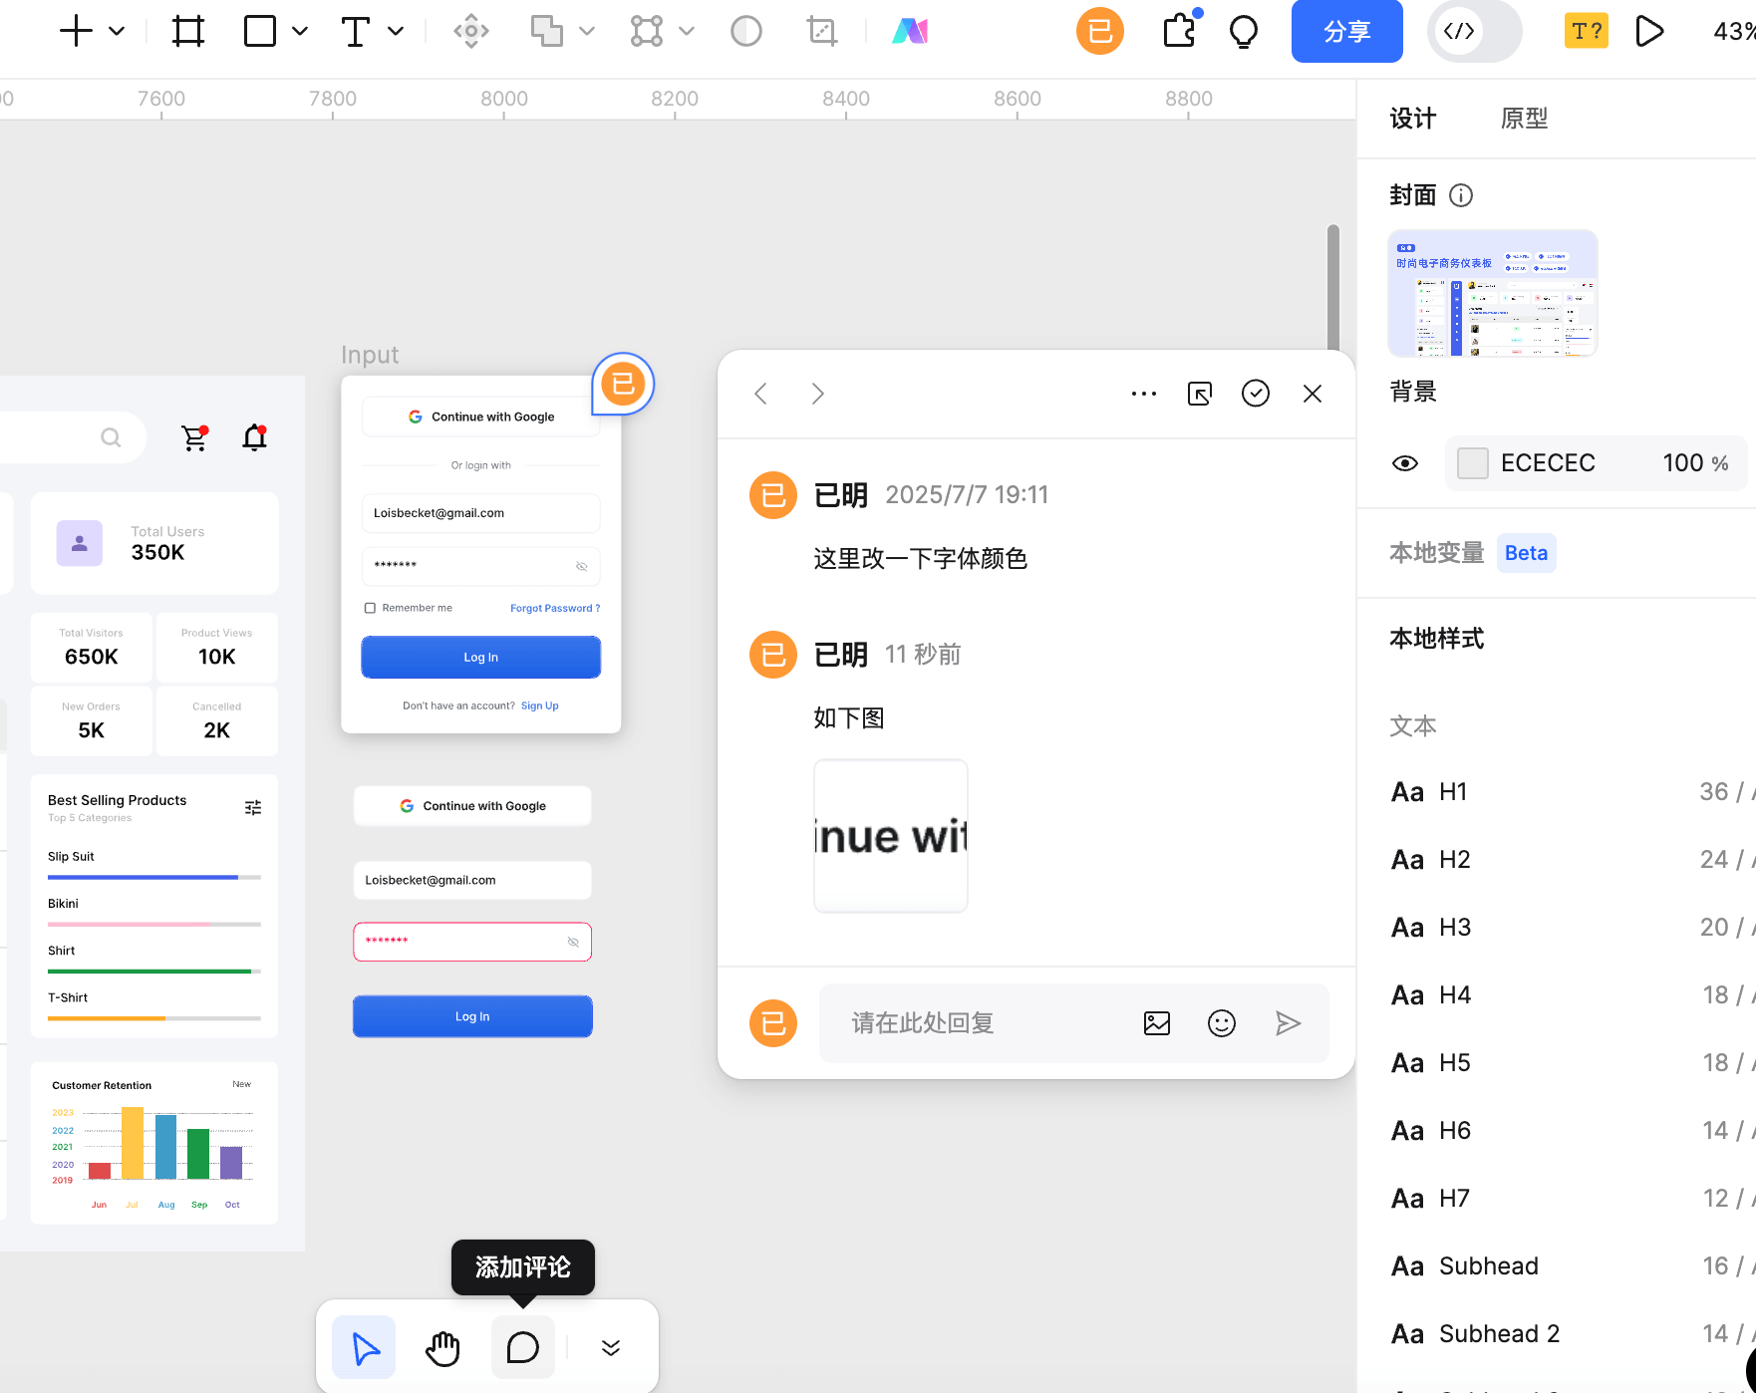This screenshot has height=1393, width=1756.
Task: Expand the bottom toolbar double chevron
Action: tap(611, 1348)
